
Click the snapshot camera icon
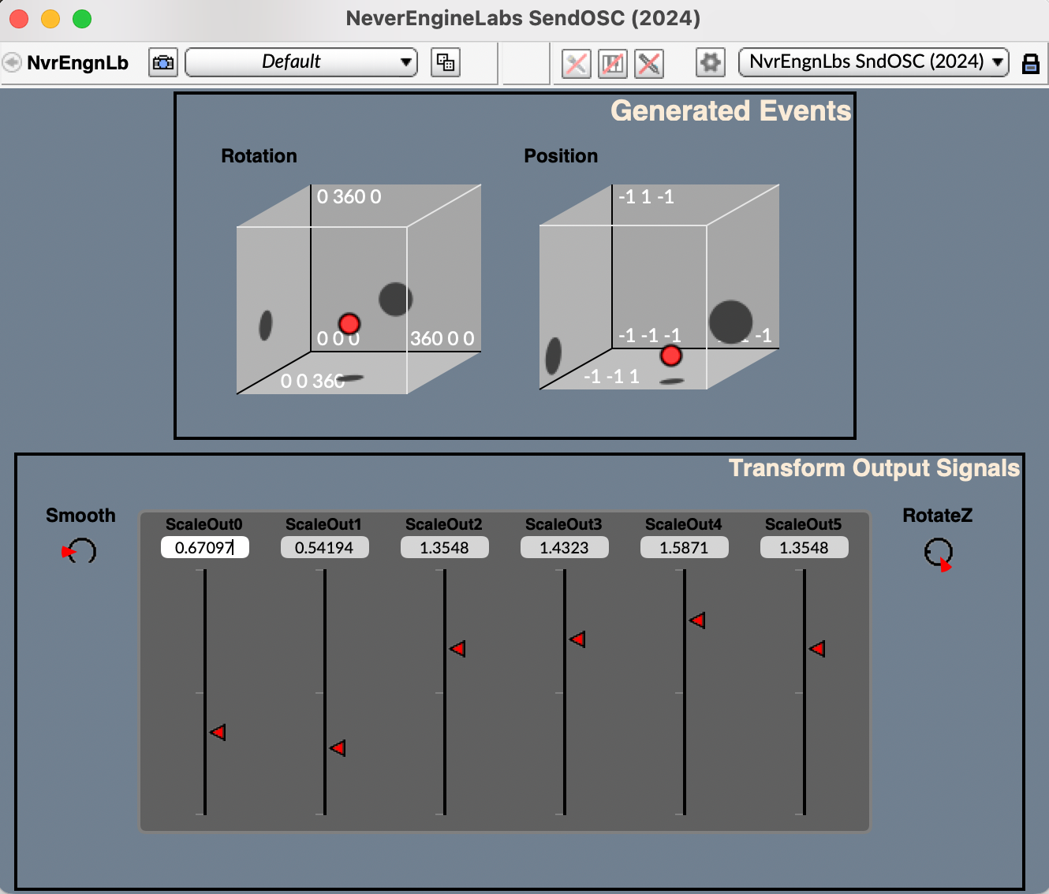click(163, 62)
